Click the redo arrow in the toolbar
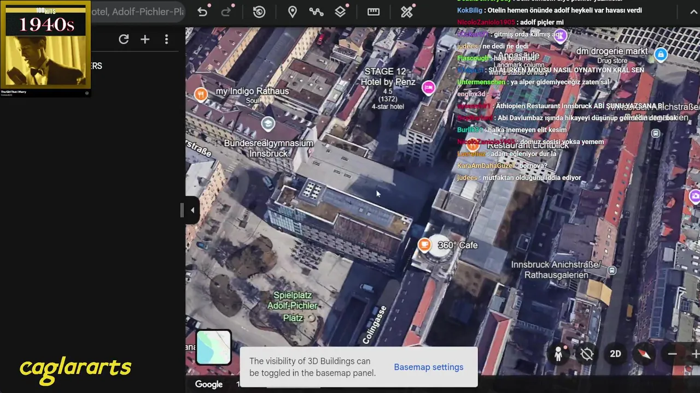 click(x=226, y=12)
